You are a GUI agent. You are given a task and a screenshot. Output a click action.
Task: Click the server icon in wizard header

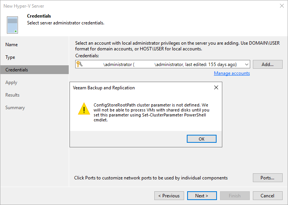click(13, 25)
